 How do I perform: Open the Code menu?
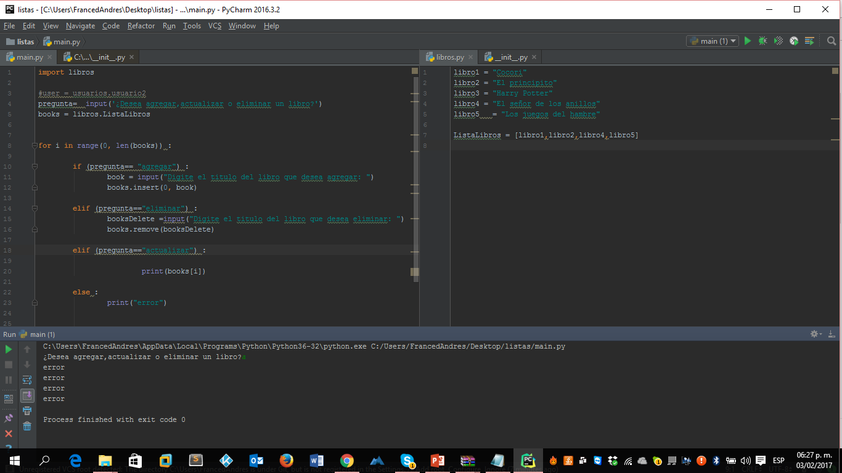click(111, 26)
